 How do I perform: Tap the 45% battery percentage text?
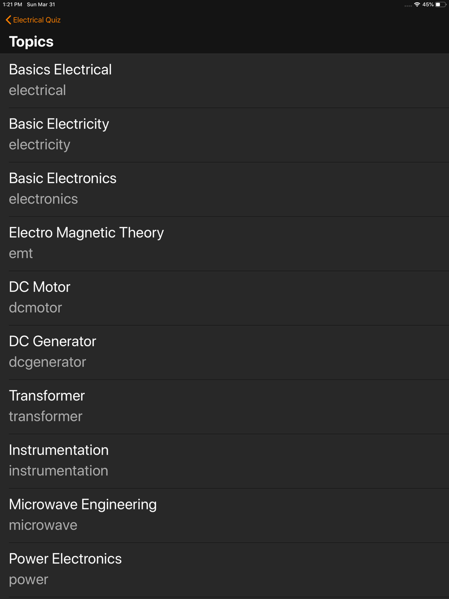428,4
